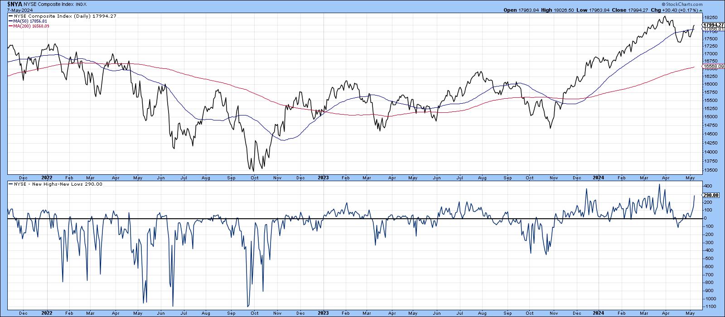The image size is (725, 317).
Task: Click the 14000 price axis label
Action: point(710,152)
